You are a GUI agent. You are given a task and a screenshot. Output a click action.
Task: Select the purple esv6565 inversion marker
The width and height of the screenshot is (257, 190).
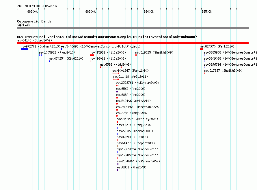117,92
